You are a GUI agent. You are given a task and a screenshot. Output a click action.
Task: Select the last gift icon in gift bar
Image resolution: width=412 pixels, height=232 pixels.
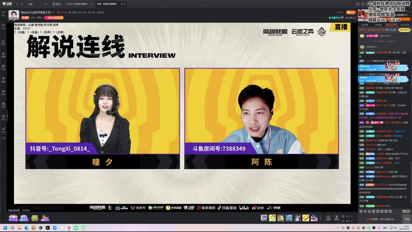(x=314, y=218)
